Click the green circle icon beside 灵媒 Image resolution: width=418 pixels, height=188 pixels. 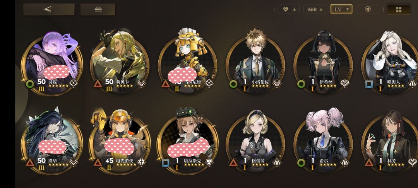click(30, 84)
